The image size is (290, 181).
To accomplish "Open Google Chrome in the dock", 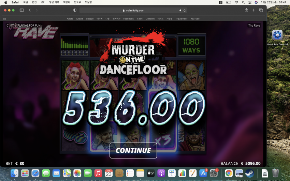I will (x=229, y=173).
